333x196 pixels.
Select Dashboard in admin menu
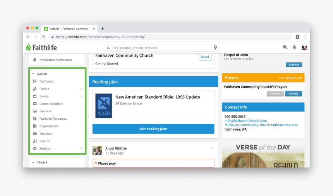(47, 81)
